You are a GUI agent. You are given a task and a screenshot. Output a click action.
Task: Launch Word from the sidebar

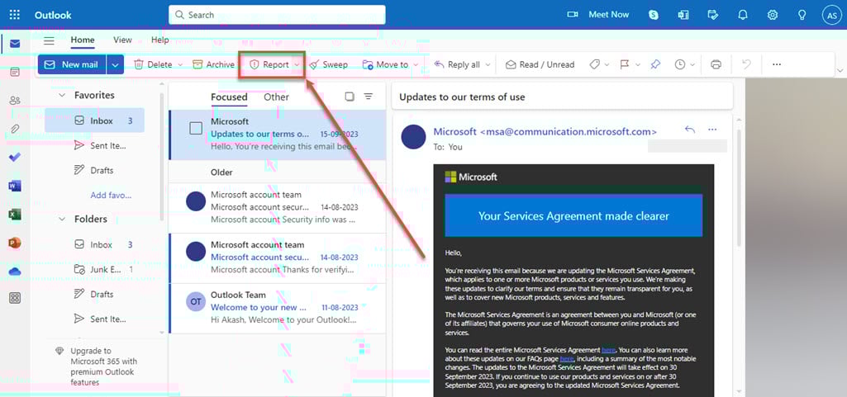coord(15,186)
